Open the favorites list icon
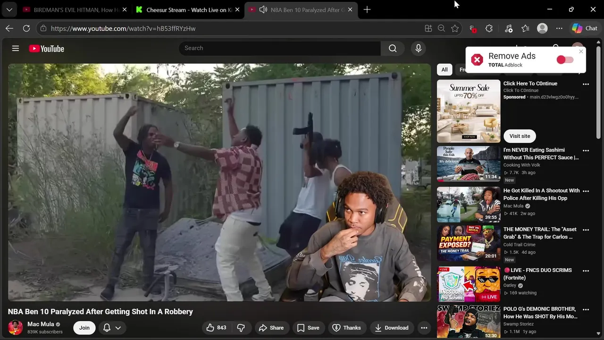The image size is (604, 340). (525, 28)
